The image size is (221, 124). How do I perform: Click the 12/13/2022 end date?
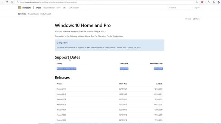pos(158,89)
